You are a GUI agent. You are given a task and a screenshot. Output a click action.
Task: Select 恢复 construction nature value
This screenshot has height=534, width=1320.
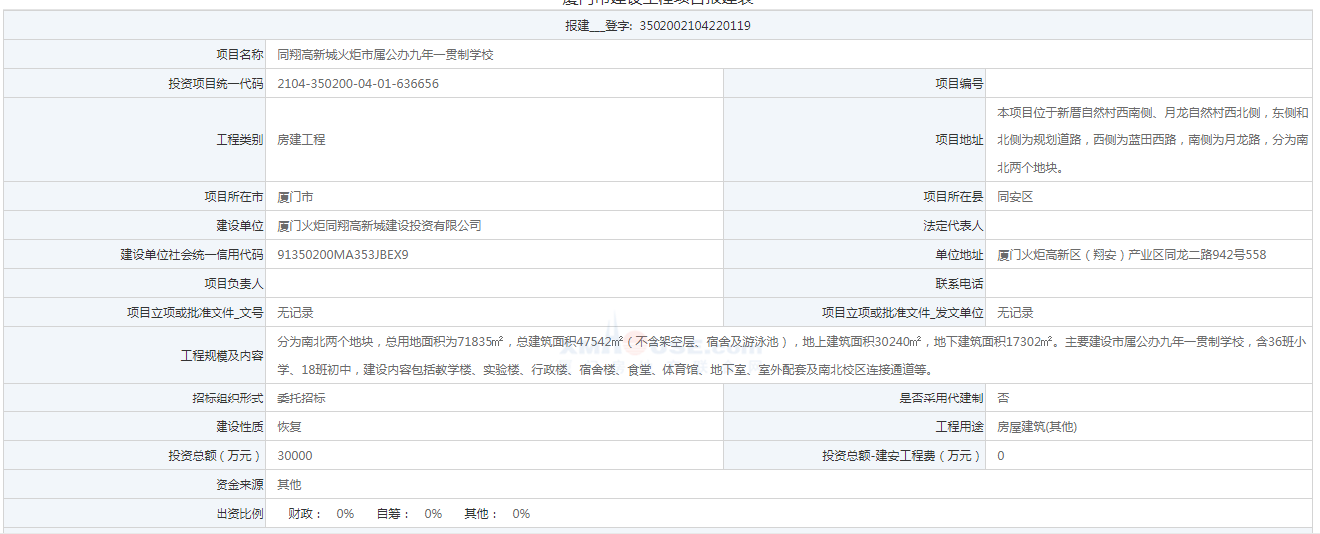point(289,427)
